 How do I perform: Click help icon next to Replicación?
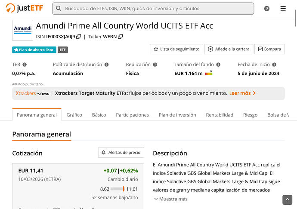coord(155,65)
